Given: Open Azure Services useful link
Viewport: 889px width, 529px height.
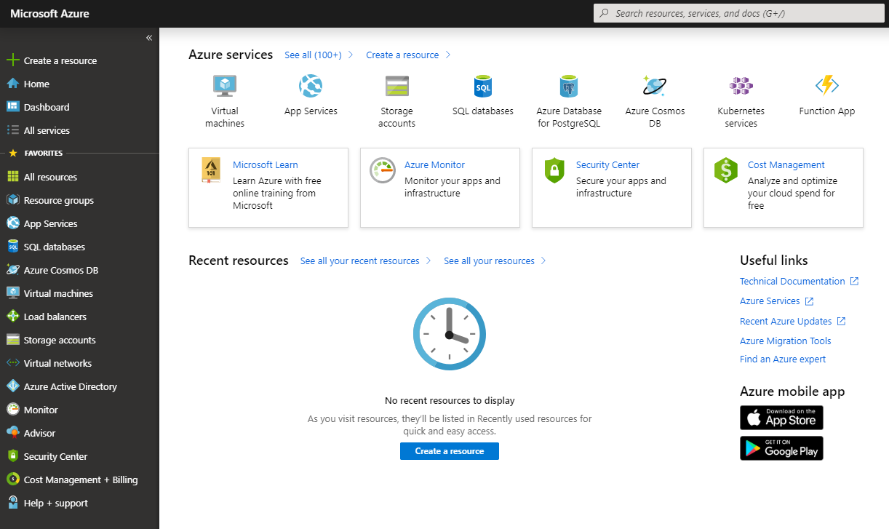Looking at the screenshot, I should [770, 301].
